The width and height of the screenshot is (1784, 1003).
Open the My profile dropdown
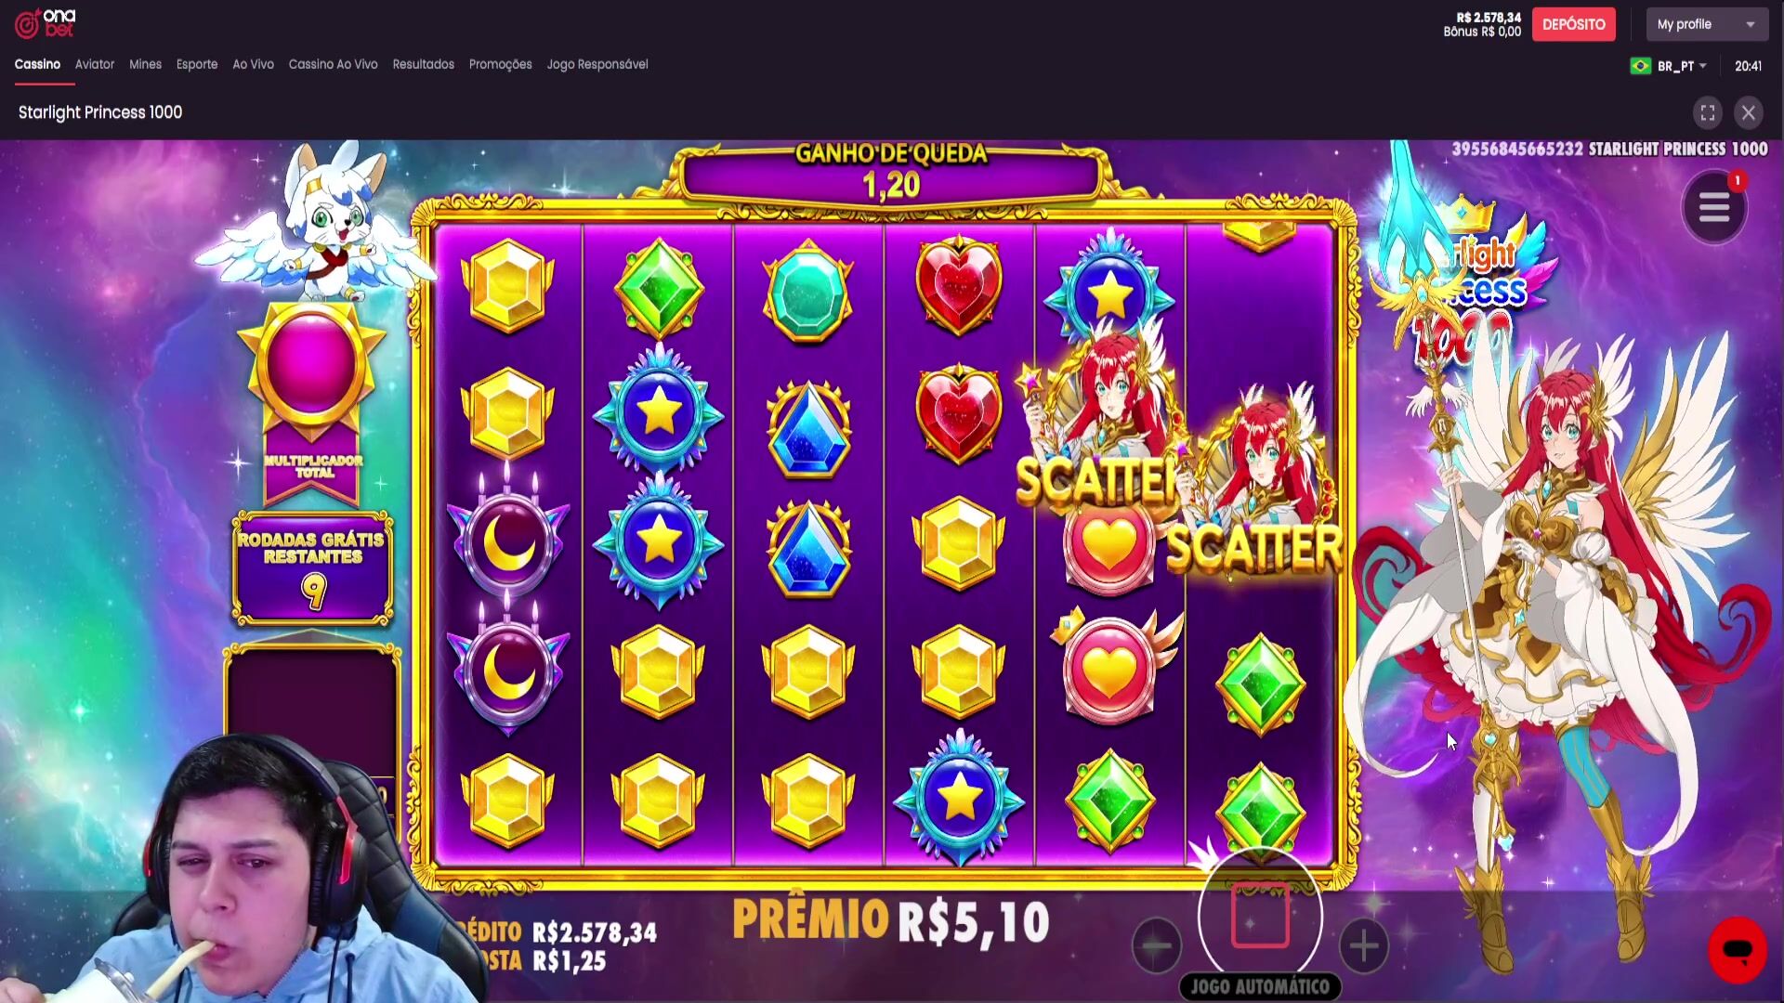(x=1707, y=24)
